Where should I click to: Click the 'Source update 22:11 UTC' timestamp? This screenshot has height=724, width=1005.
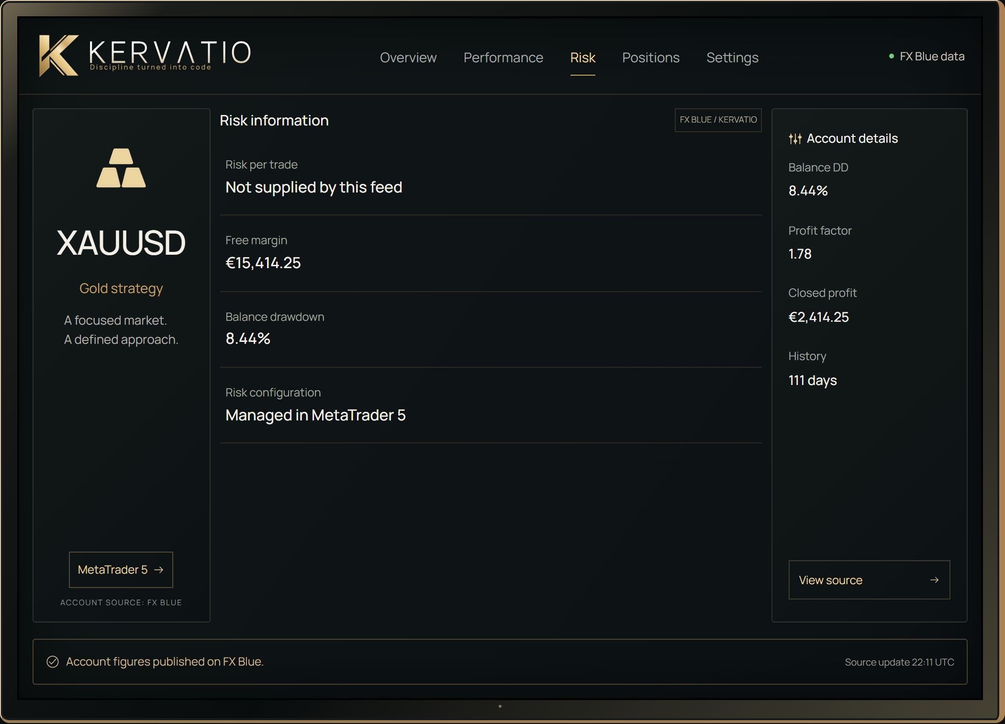point(899,662)
